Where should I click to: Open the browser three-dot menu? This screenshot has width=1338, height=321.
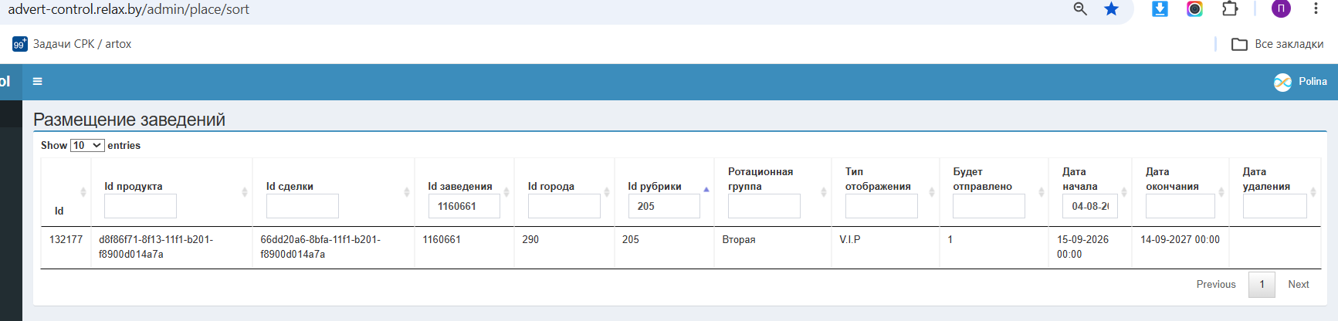1316,9
